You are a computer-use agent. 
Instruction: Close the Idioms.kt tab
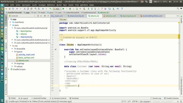tap(100, 16)
